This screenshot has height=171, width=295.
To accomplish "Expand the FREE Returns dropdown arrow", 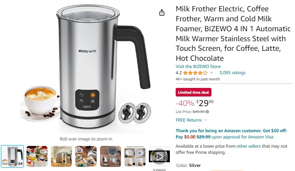I will (206, 120).
